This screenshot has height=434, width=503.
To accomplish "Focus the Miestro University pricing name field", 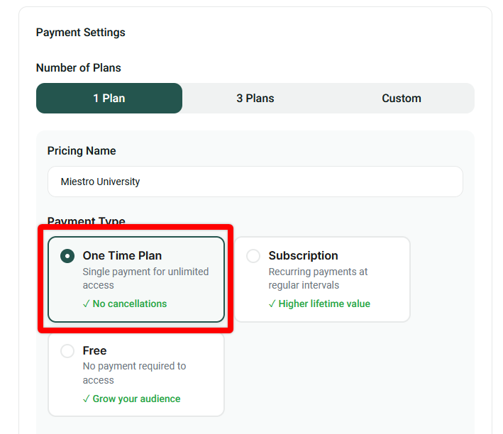I will pyautogui.click(x=255, y=182).
